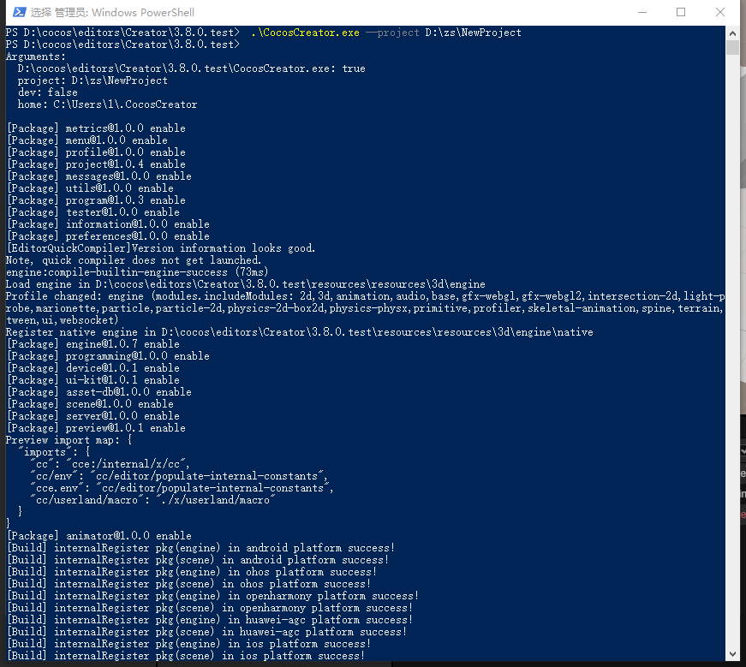This screenshot has width=746, height=667.
Task: Click the pkg(scene) ohos platform success line
Action: pyautogui.click(x=189, y=584)
